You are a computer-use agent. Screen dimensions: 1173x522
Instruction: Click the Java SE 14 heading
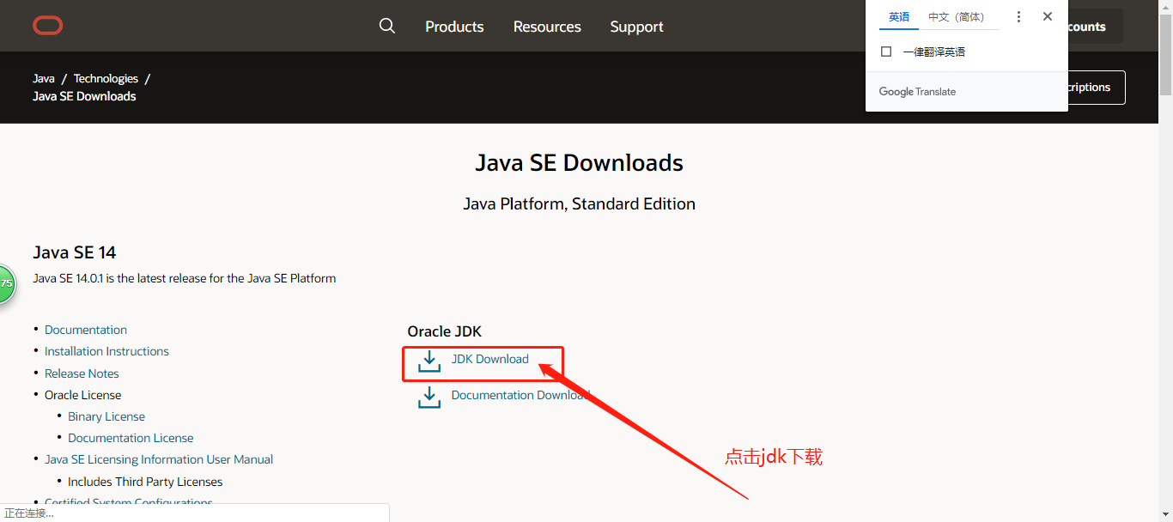click(75, 252)
